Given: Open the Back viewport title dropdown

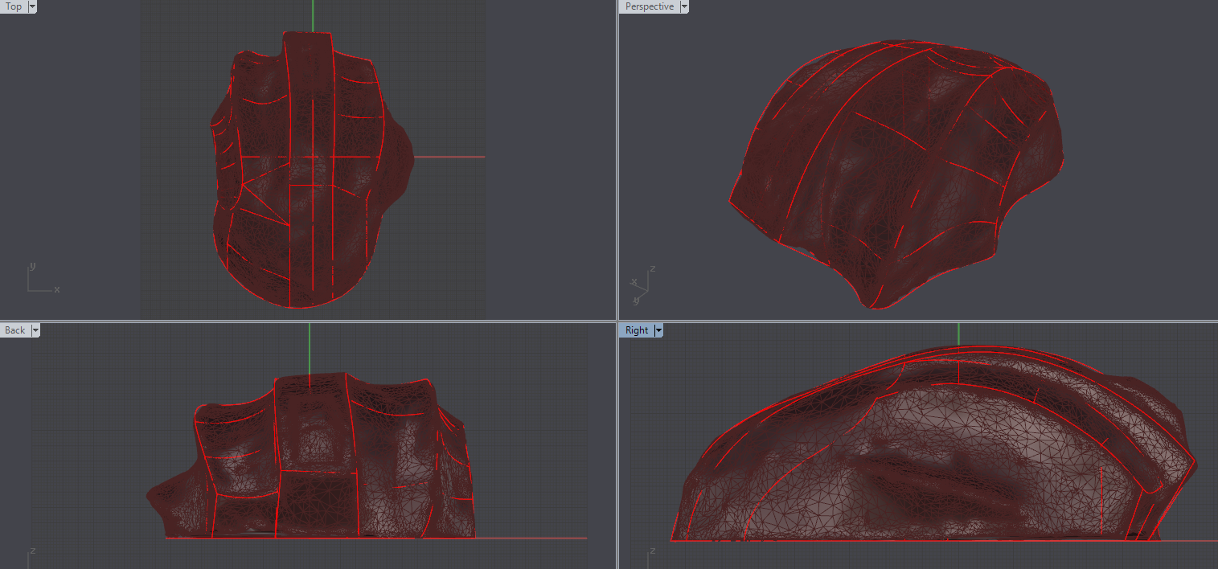Looking at the screenshot, I should click(x=35, y=330).
